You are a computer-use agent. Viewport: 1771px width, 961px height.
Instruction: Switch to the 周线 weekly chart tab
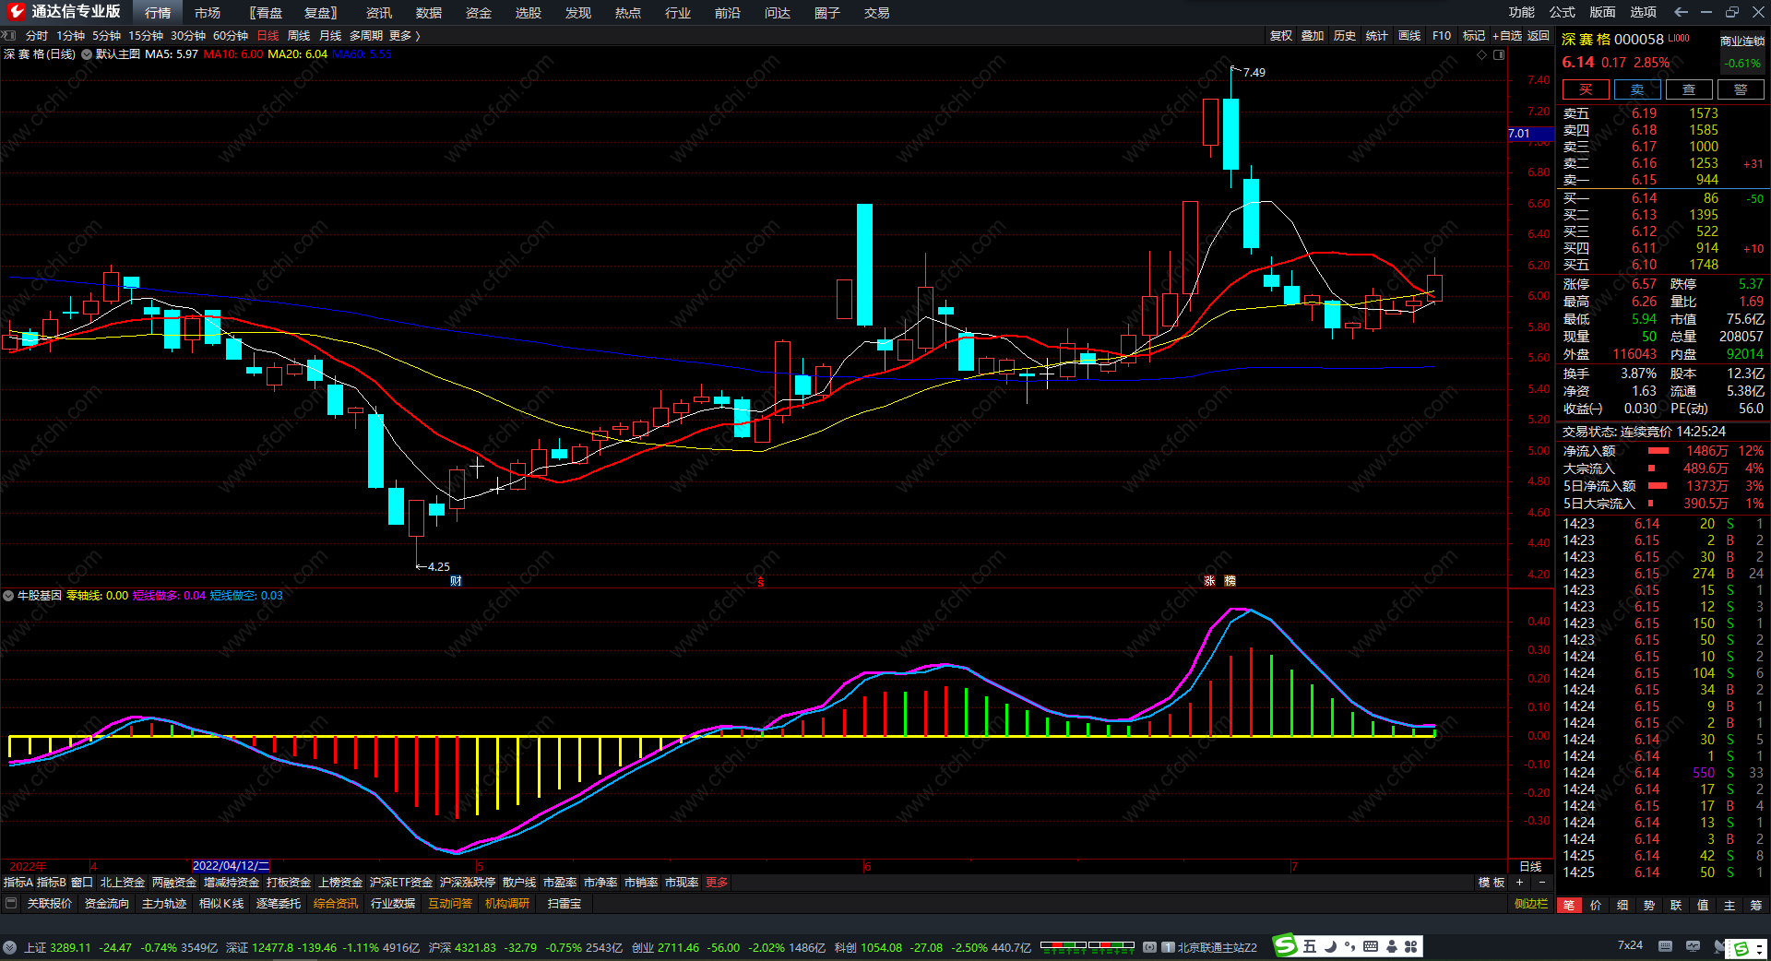pos(299,36)
